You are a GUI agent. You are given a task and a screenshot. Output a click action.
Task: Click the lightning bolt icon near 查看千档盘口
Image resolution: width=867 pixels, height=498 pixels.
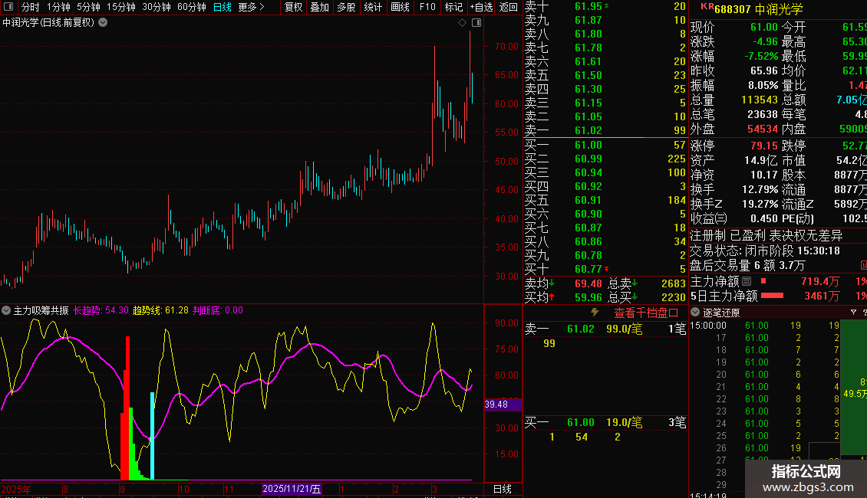pyautogui.click(x=594, y=313)
